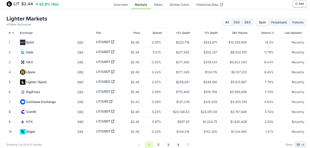
Task: Click the LBank exchange logo
Action: point(23,72)
